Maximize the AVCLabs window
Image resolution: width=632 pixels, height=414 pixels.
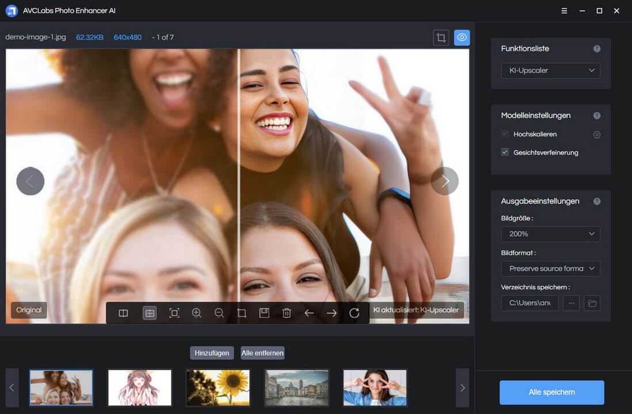coord(599,11)
